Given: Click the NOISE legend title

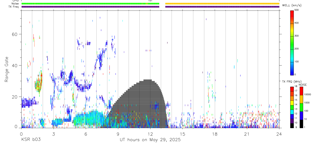Looking at the screenshot, I should (x=302, y=85).
